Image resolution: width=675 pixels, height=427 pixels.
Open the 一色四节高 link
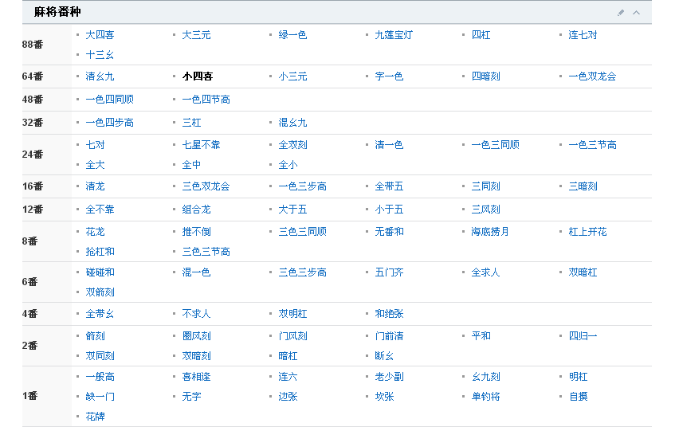point(206,100)
